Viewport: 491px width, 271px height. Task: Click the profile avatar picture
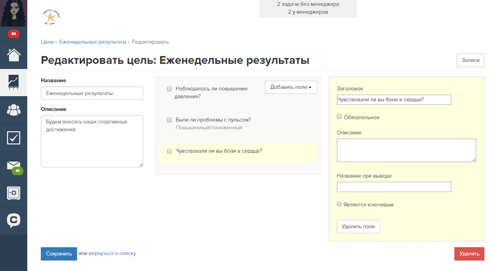pos(14,13)
